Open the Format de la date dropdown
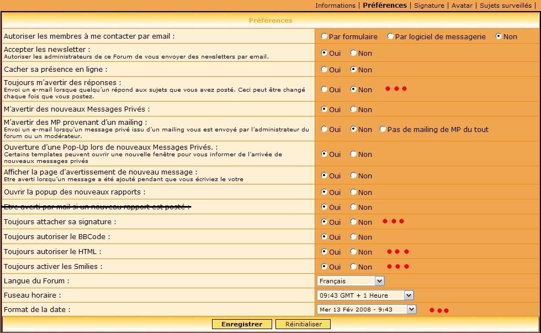This screenshot has width=541, height=333. pyautogui.click(x=367, y=310)
